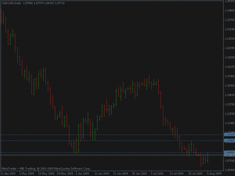
Task: Click the 1.12590 price scale label
Action: (230, 114)
